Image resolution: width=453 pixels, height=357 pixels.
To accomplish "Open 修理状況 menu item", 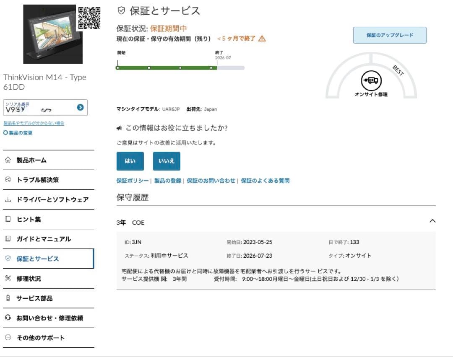I will click(49, 279).
